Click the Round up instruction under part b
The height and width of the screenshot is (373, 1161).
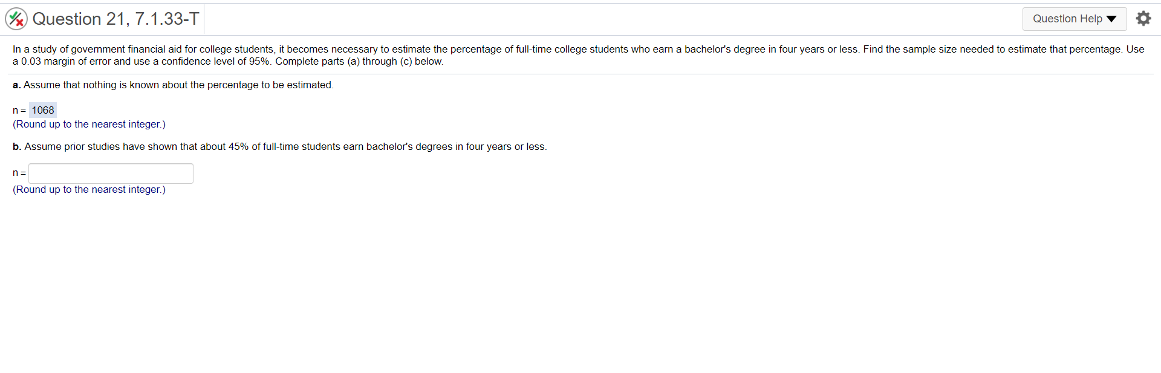88,189
